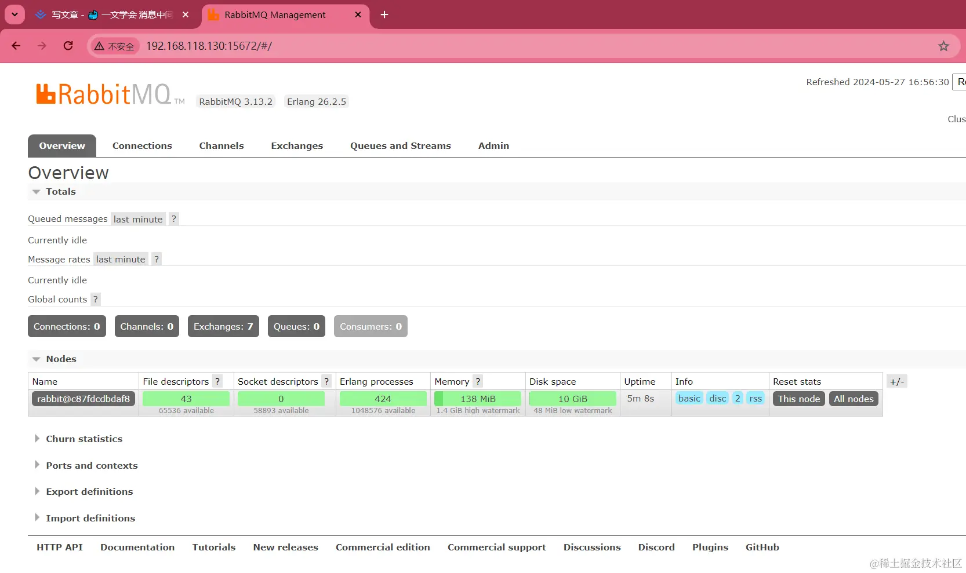Click the Consumers: 0 count badge
The width and height of the screenshot is (966, 573).
pos(371,326)
